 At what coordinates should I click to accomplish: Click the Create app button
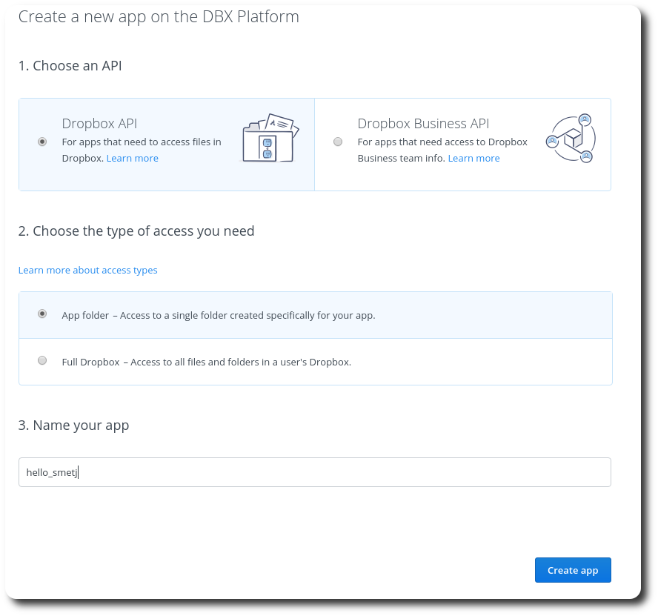[x=573, y=570]
